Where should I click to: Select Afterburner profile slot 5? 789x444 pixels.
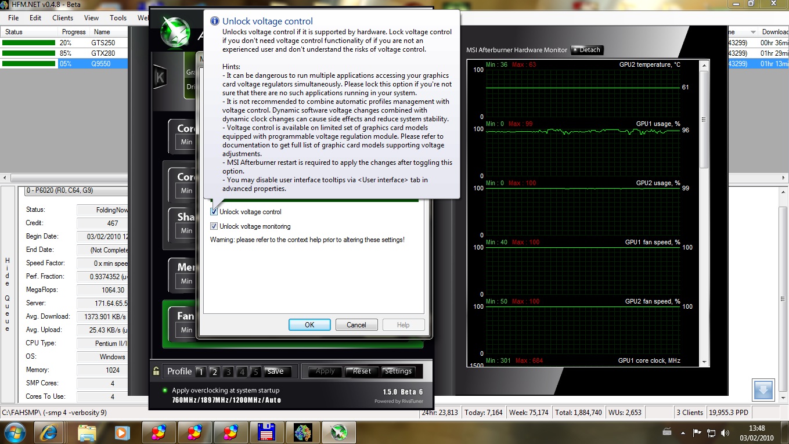(256, 372)
